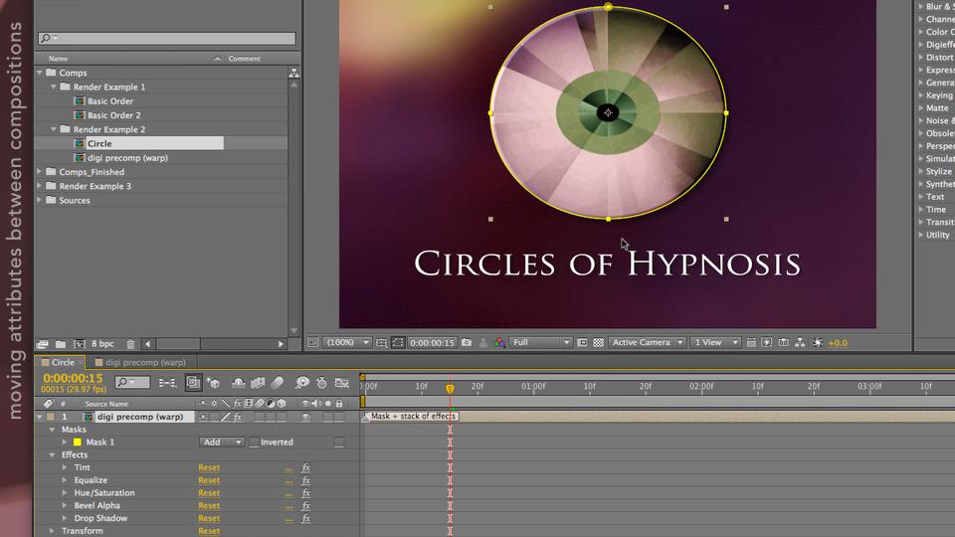Click Always Preview This View icon
The width and height of the screenshot is (955, 537).
pos(313,343)
